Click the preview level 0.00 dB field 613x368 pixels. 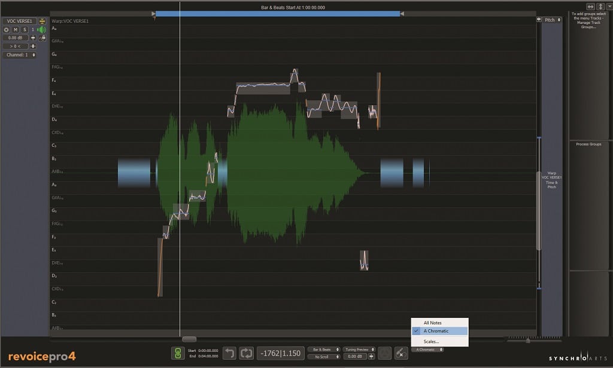coord(355,357)
